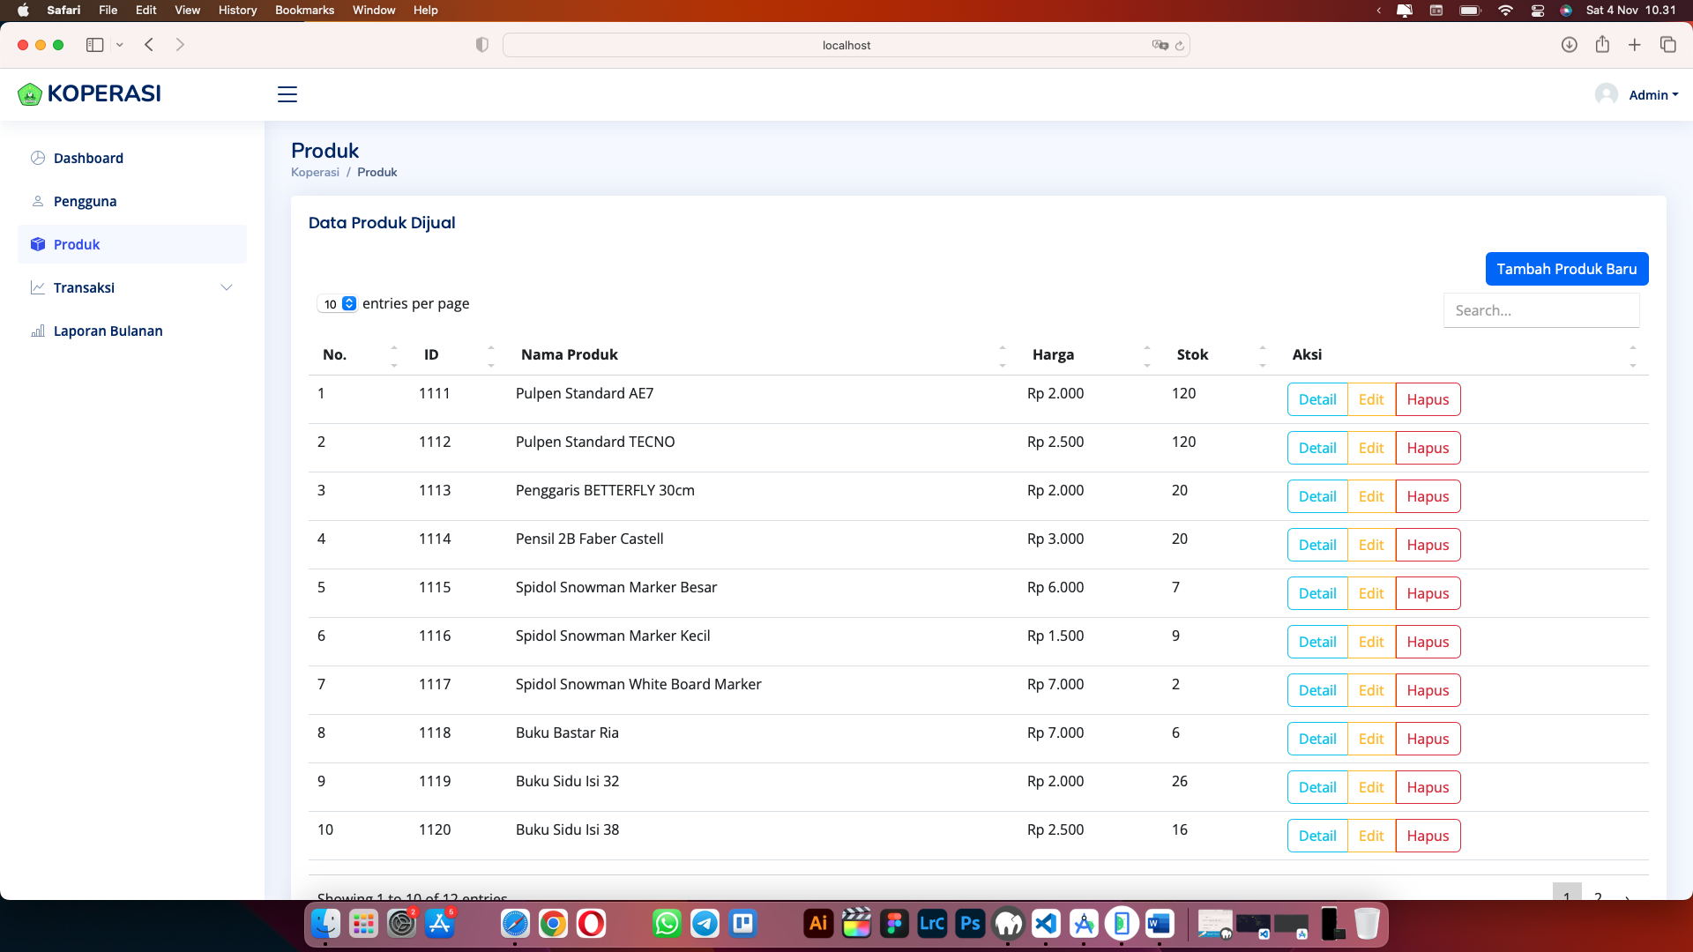Open the Pengguna sidebar page
The width and height of the screenshot is (1693, 952).
[85, 201]
